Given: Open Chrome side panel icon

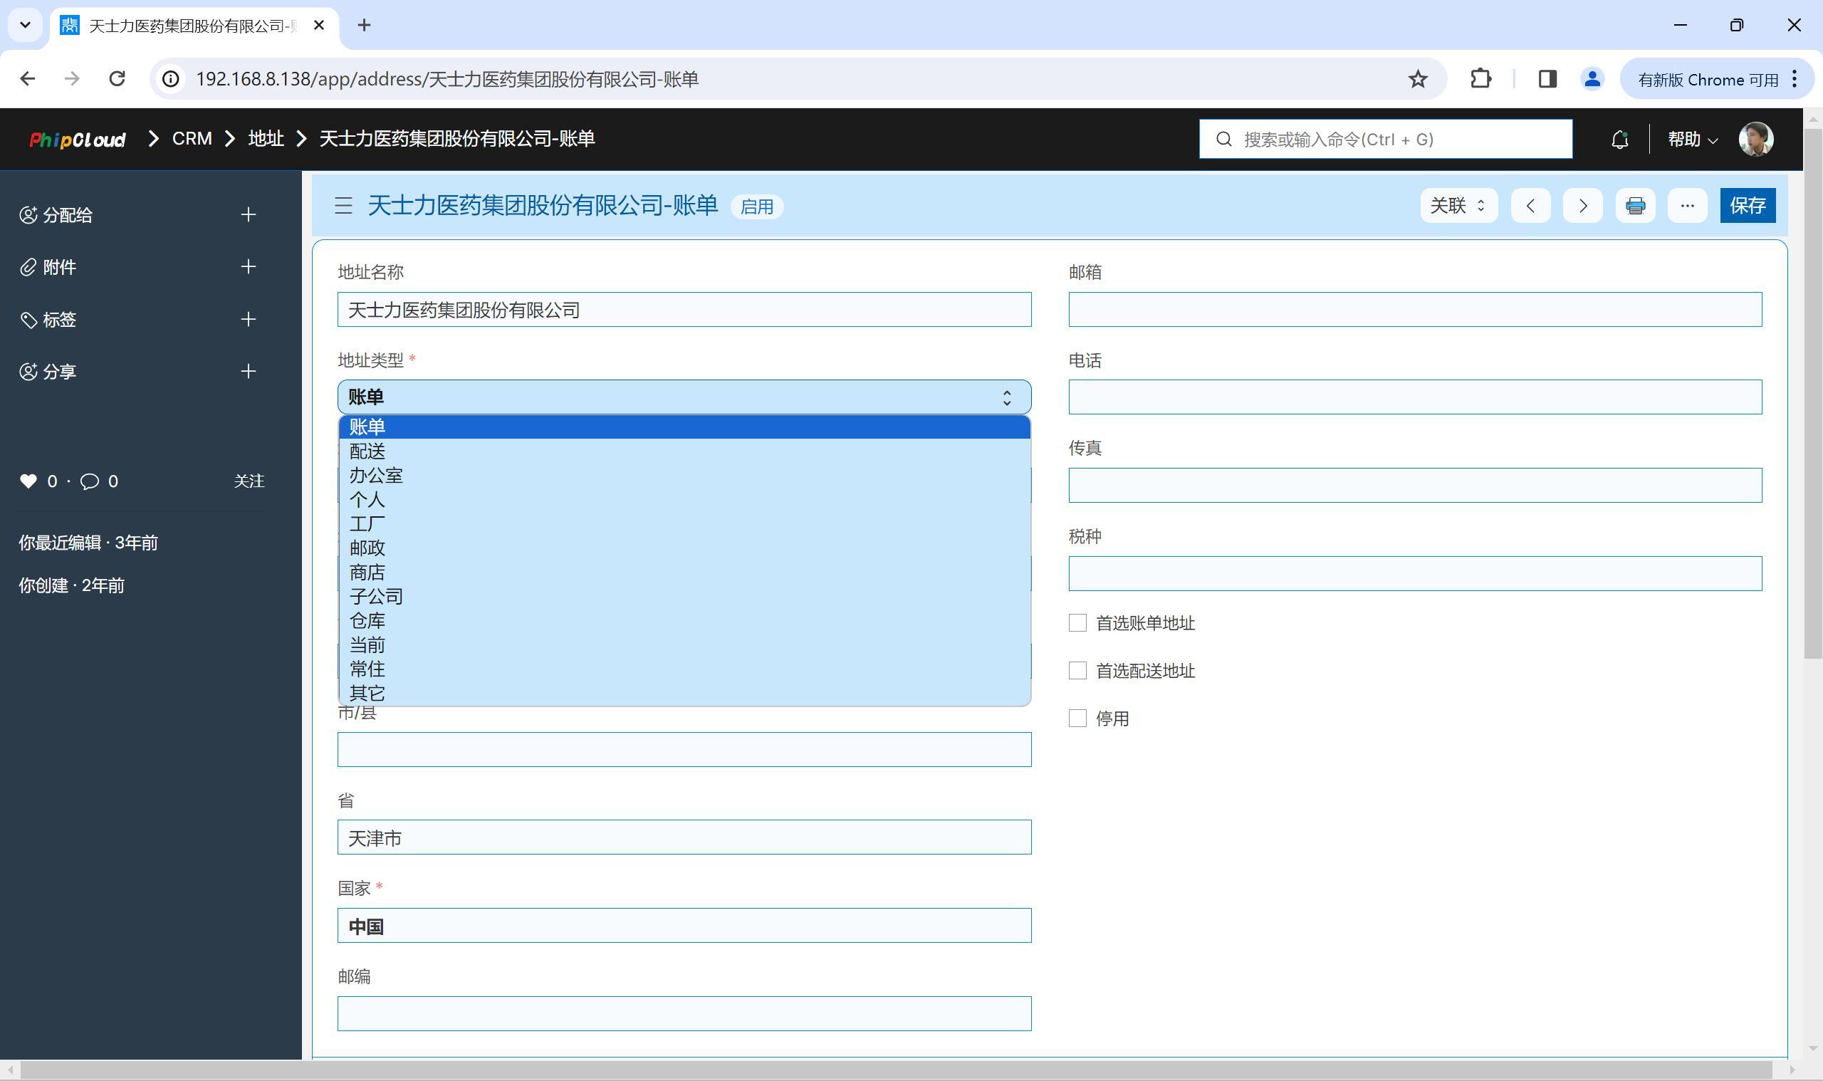Looking at the screenshot, I should 1547,78.
